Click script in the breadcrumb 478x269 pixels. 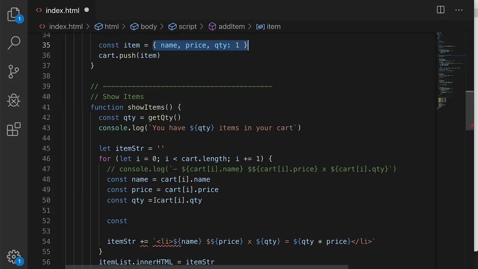click(x=187, y=27)
